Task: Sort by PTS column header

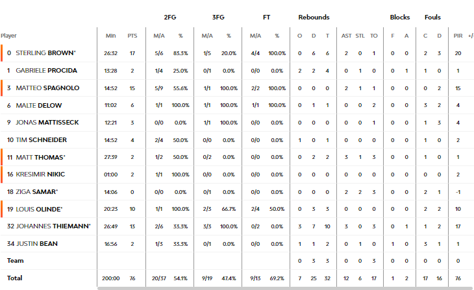Action: 132,36
